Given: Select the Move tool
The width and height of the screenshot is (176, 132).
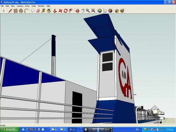Looking at the screenshot, I should click(x=60, y=11).
